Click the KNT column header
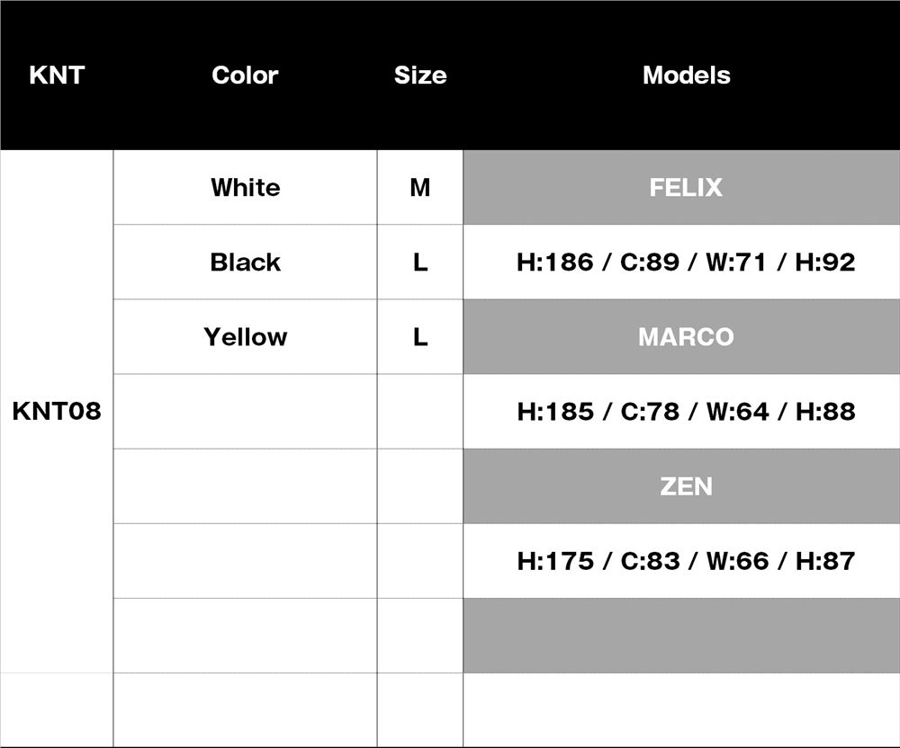Viewport: 900px width, 748px height. coord(57,76)
